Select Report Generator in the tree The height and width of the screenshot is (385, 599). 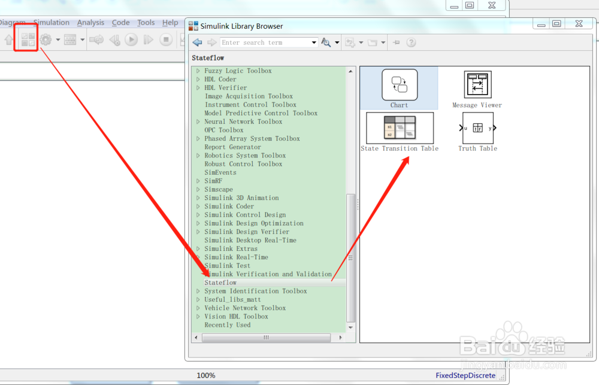pos(232,147)
